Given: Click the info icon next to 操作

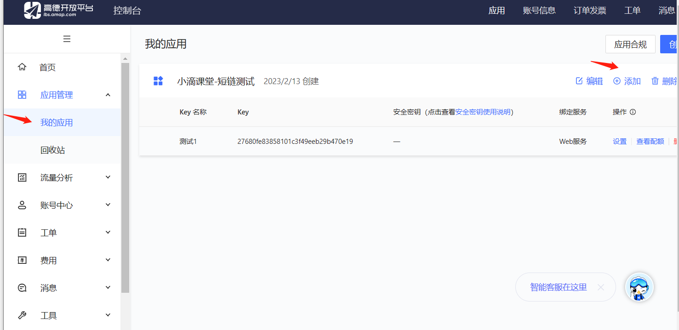Looking at the screenshot, I should click(x=633, y=112).
